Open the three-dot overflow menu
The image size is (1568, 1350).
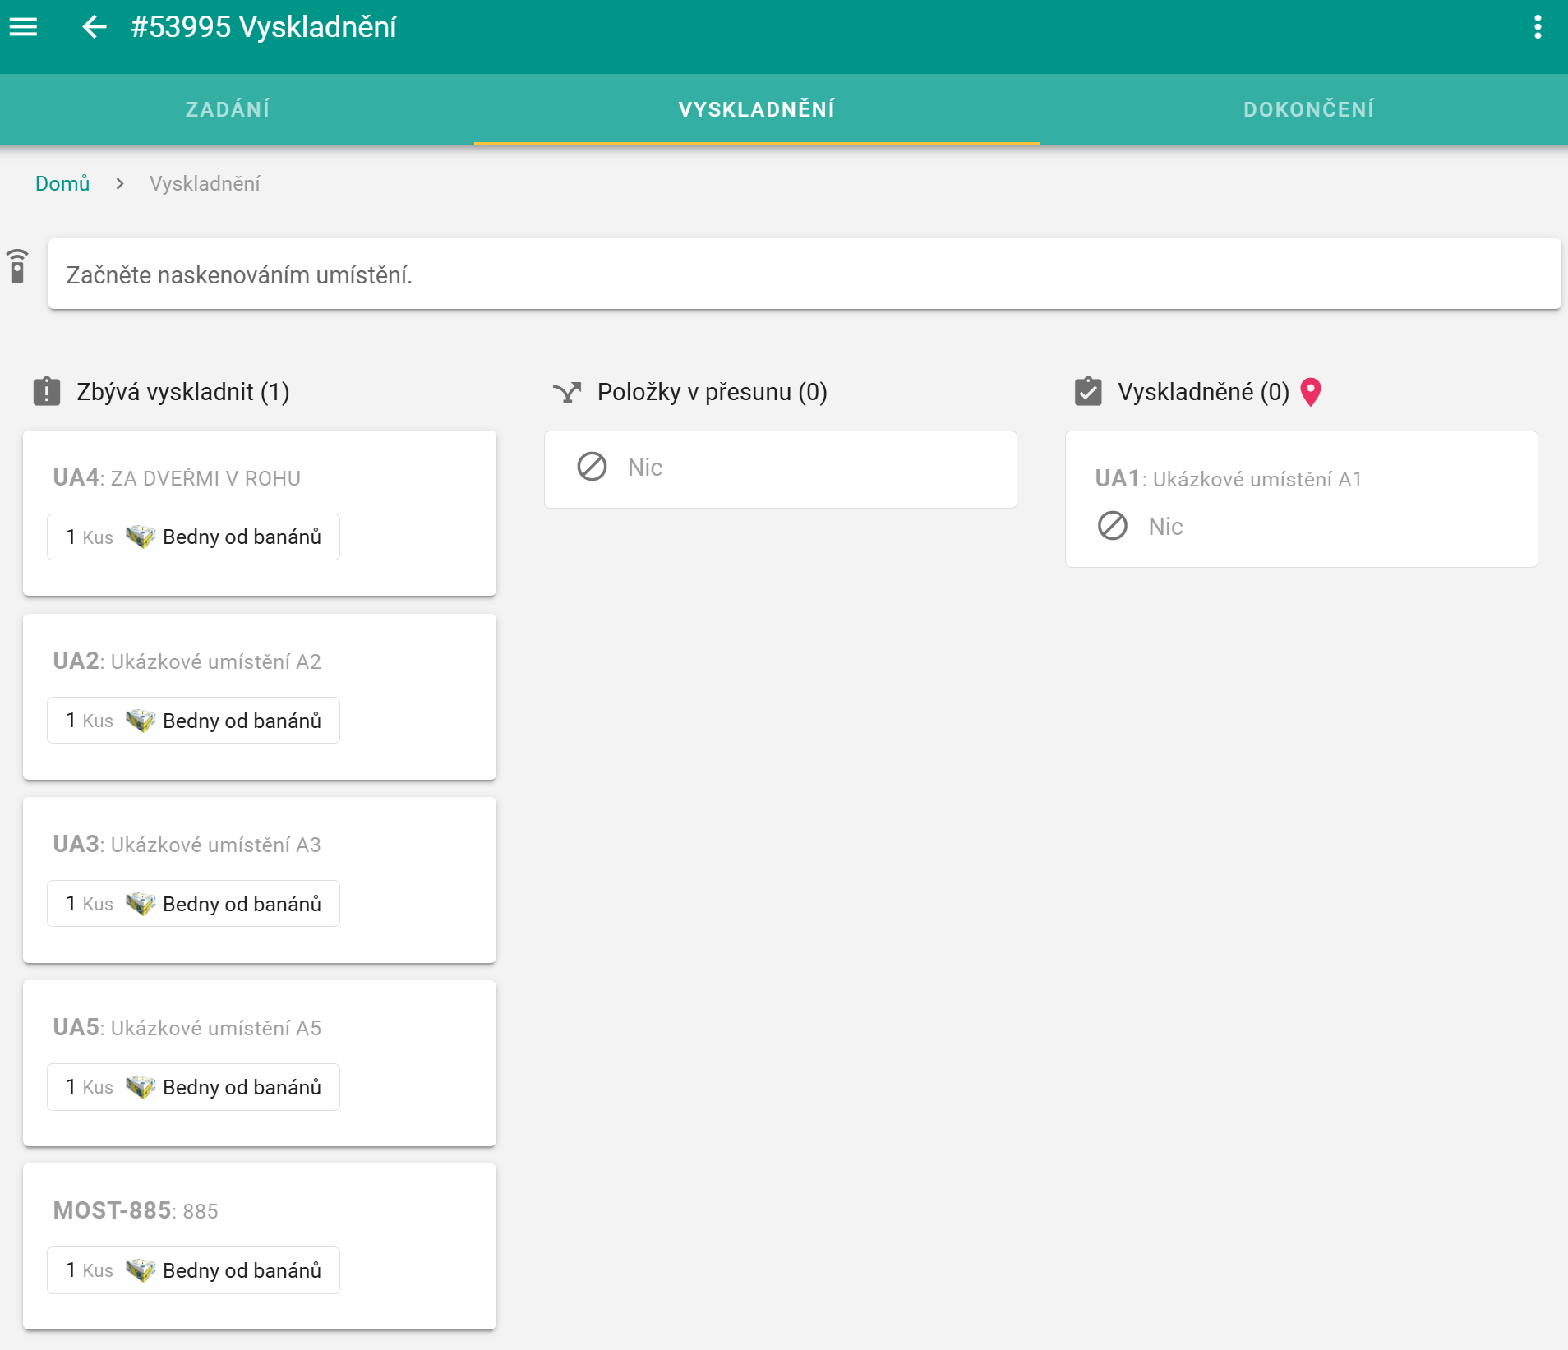[1538, 27]
